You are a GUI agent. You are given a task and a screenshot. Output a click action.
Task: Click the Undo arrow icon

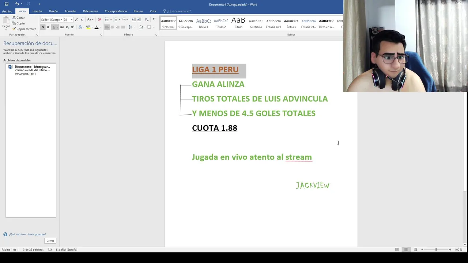(x=17, y=4)
